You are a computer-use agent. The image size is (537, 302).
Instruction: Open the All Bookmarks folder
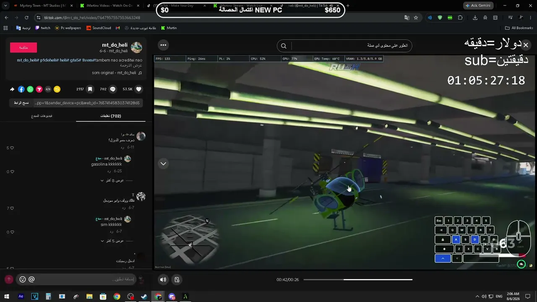(519, 28)
